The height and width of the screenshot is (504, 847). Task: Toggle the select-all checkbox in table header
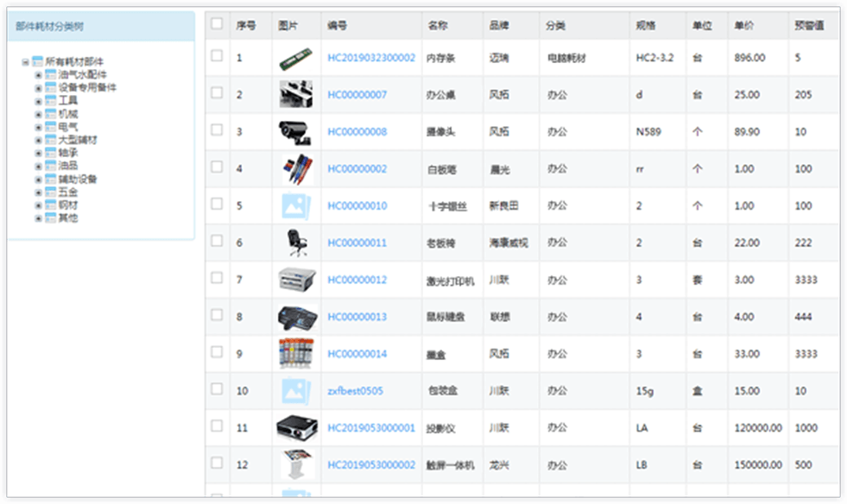click(x=217, y=24)
